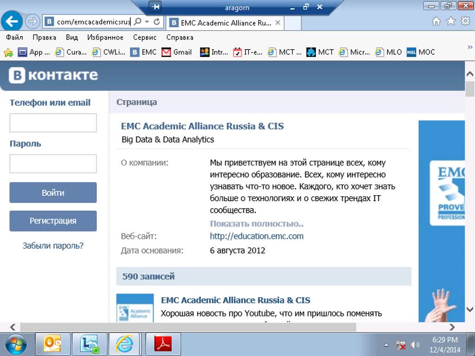Expand description with Показать полностью..
The width and height of the screenshot is (475, 356).
tap(257, 224)
